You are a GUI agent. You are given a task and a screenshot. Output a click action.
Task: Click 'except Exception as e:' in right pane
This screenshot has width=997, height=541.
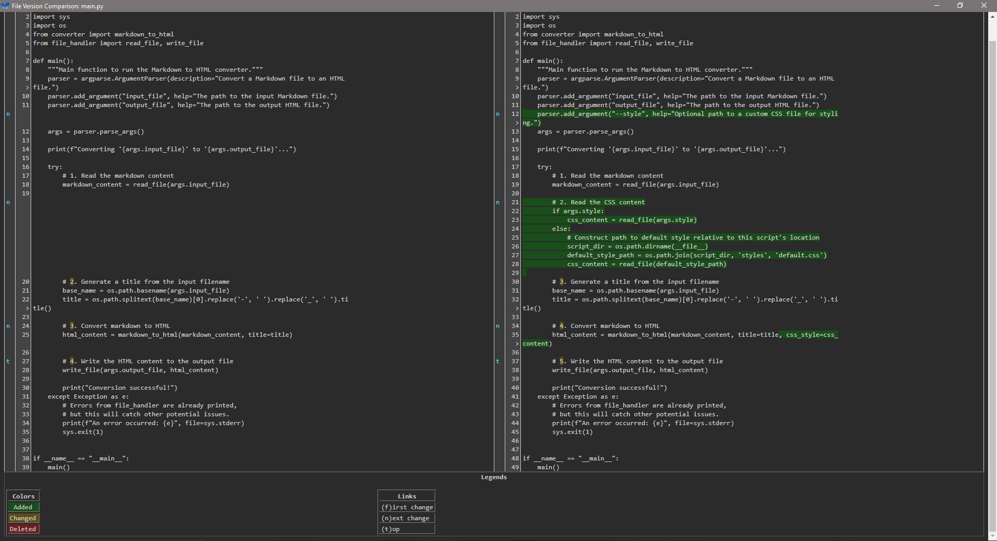[x=578, y=397]
